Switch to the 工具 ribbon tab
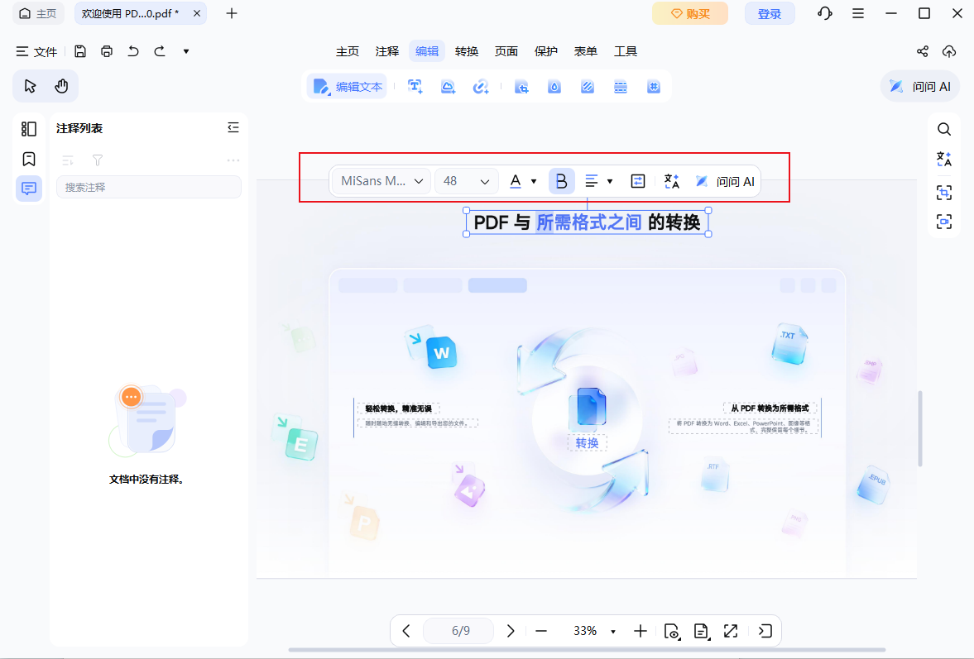 [626, 51]
